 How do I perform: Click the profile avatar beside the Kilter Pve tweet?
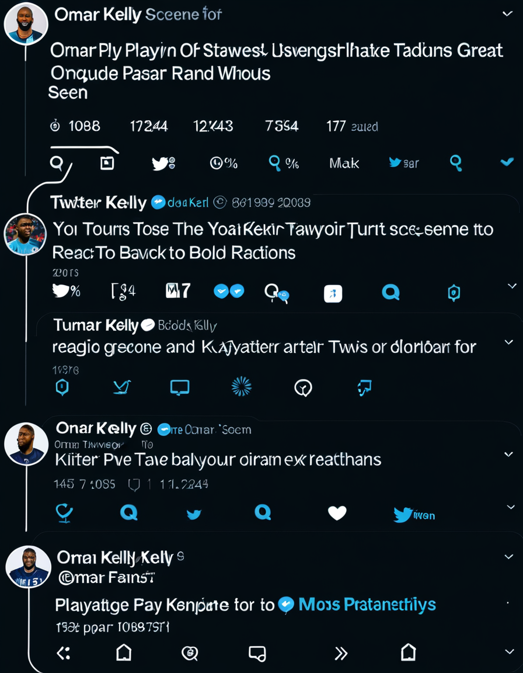[x=26, y=444]
